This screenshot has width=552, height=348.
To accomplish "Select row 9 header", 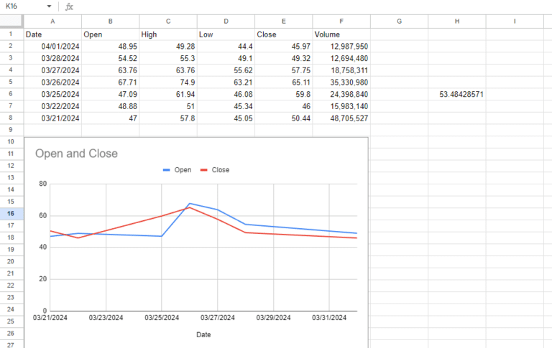I will [x=11, y=130].
